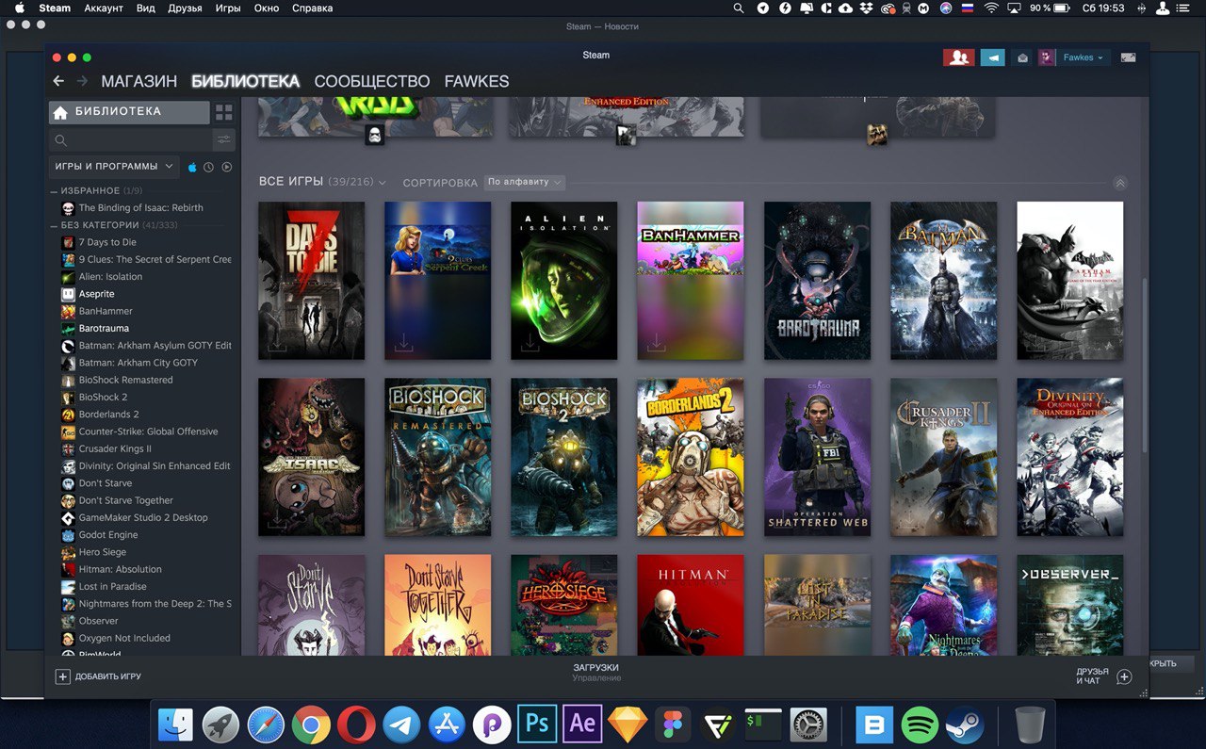Viewport: 1206px width, 749px height.
Task: Click the Добавить игру button
Action: (99, 676)
